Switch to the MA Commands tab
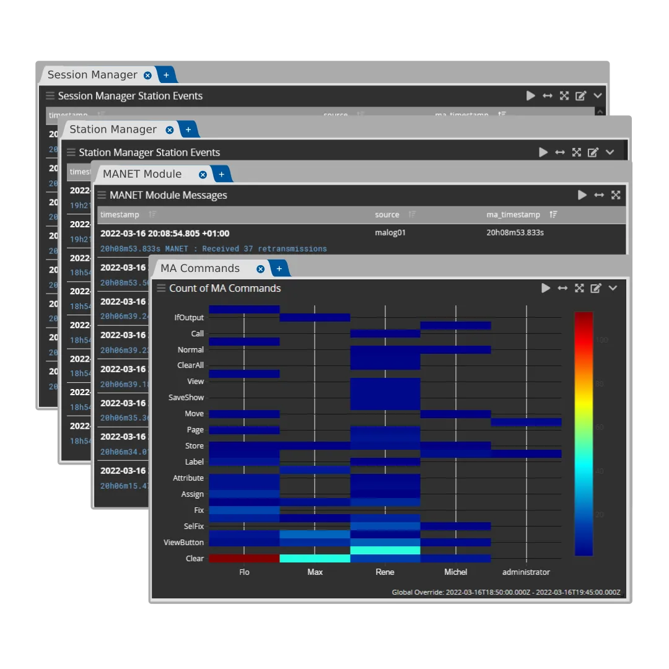The image size is (669, 669). pyautogui.click(x=199, y=268)
